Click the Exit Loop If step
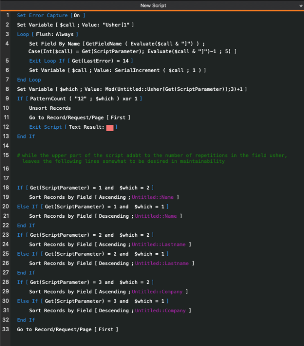 81,61
